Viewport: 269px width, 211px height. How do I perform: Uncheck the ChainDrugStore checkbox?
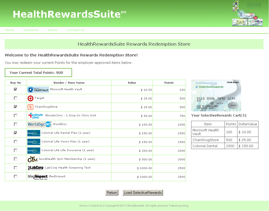pos(16,107)
